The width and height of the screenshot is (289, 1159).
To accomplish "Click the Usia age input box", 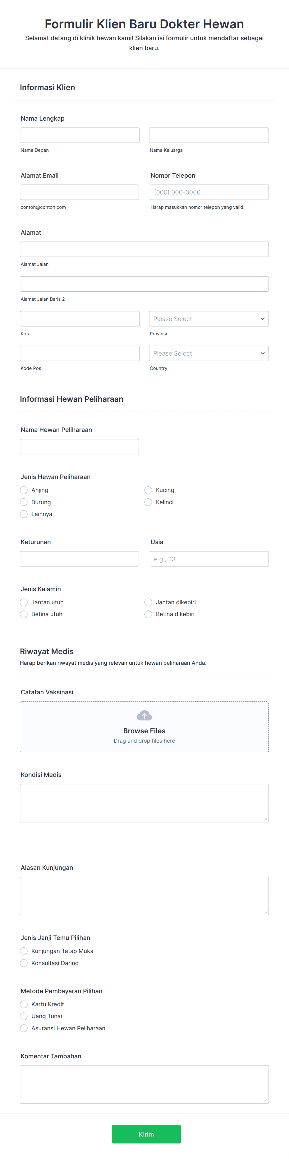I will click(209, 558).
